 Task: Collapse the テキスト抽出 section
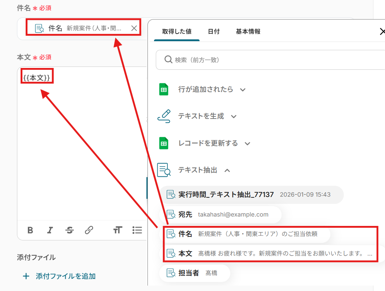(227, 170)
